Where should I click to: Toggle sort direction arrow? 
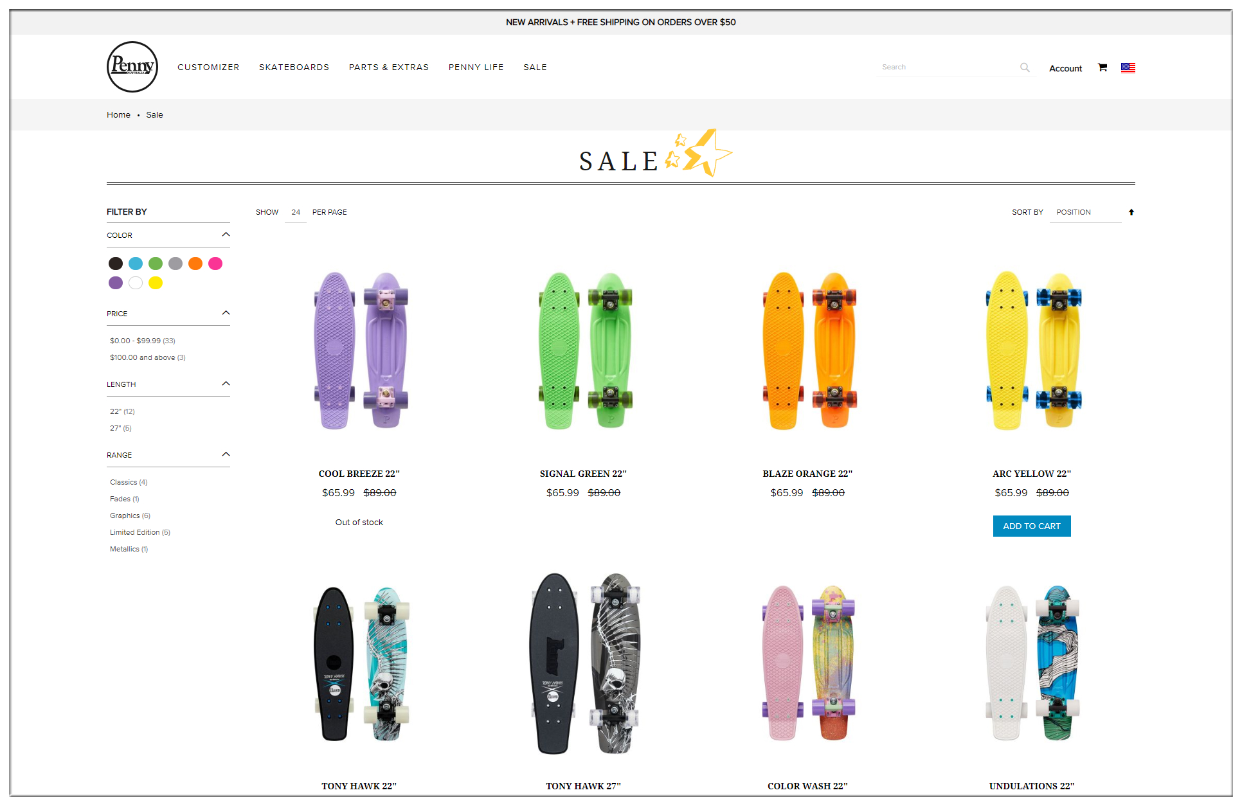[1131, 212]
